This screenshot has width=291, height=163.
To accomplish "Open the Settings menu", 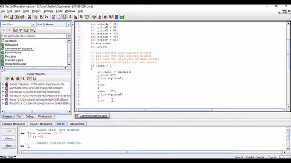I will tap(48, 11).
